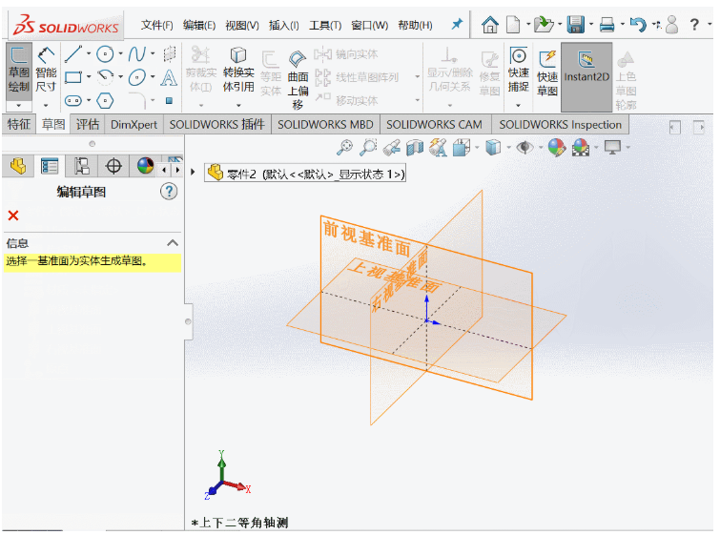Click the Zoom to Fit magnifier icon
Image resolution: width=720 pixels, height=535 pixels.
point(344,148)
